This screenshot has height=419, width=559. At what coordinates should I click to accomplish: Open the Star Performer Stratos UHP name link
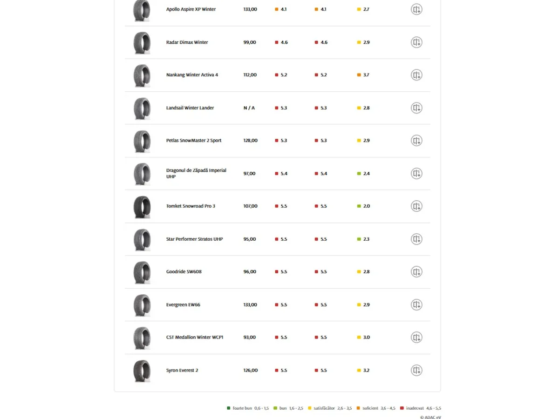[194, 239]
